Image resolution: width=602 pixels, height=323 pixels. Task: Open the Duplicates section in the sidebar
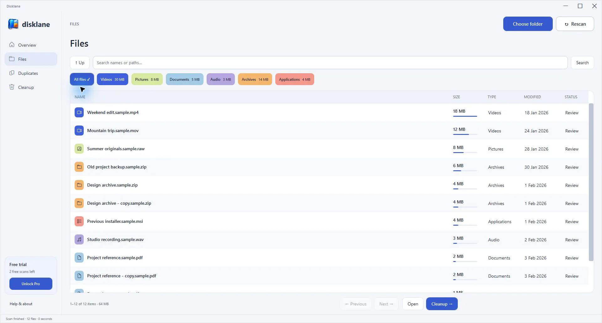[x=31, y=73]
